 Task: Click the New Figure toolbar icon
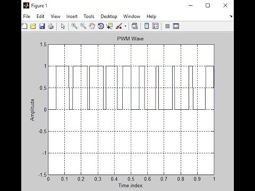[24, 26]
